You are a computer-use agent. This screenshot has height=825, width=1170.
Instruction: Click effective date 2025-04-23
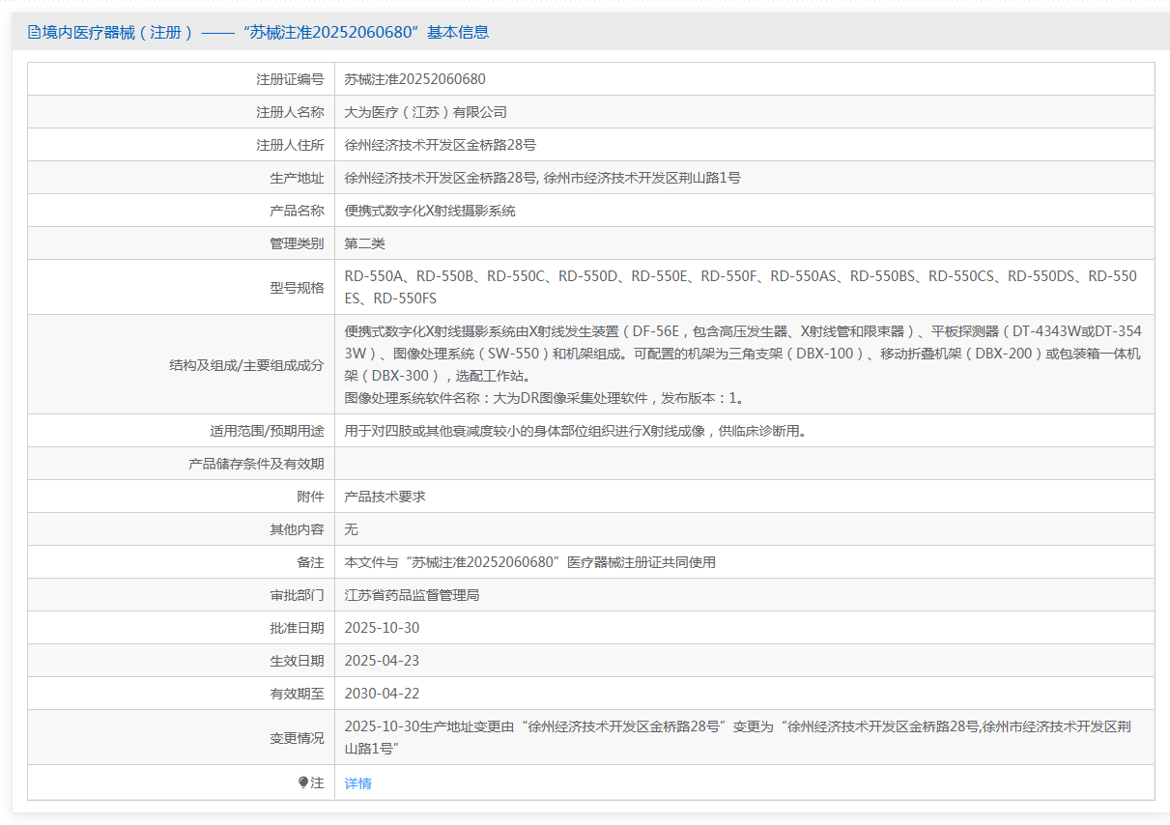(382, 661)
